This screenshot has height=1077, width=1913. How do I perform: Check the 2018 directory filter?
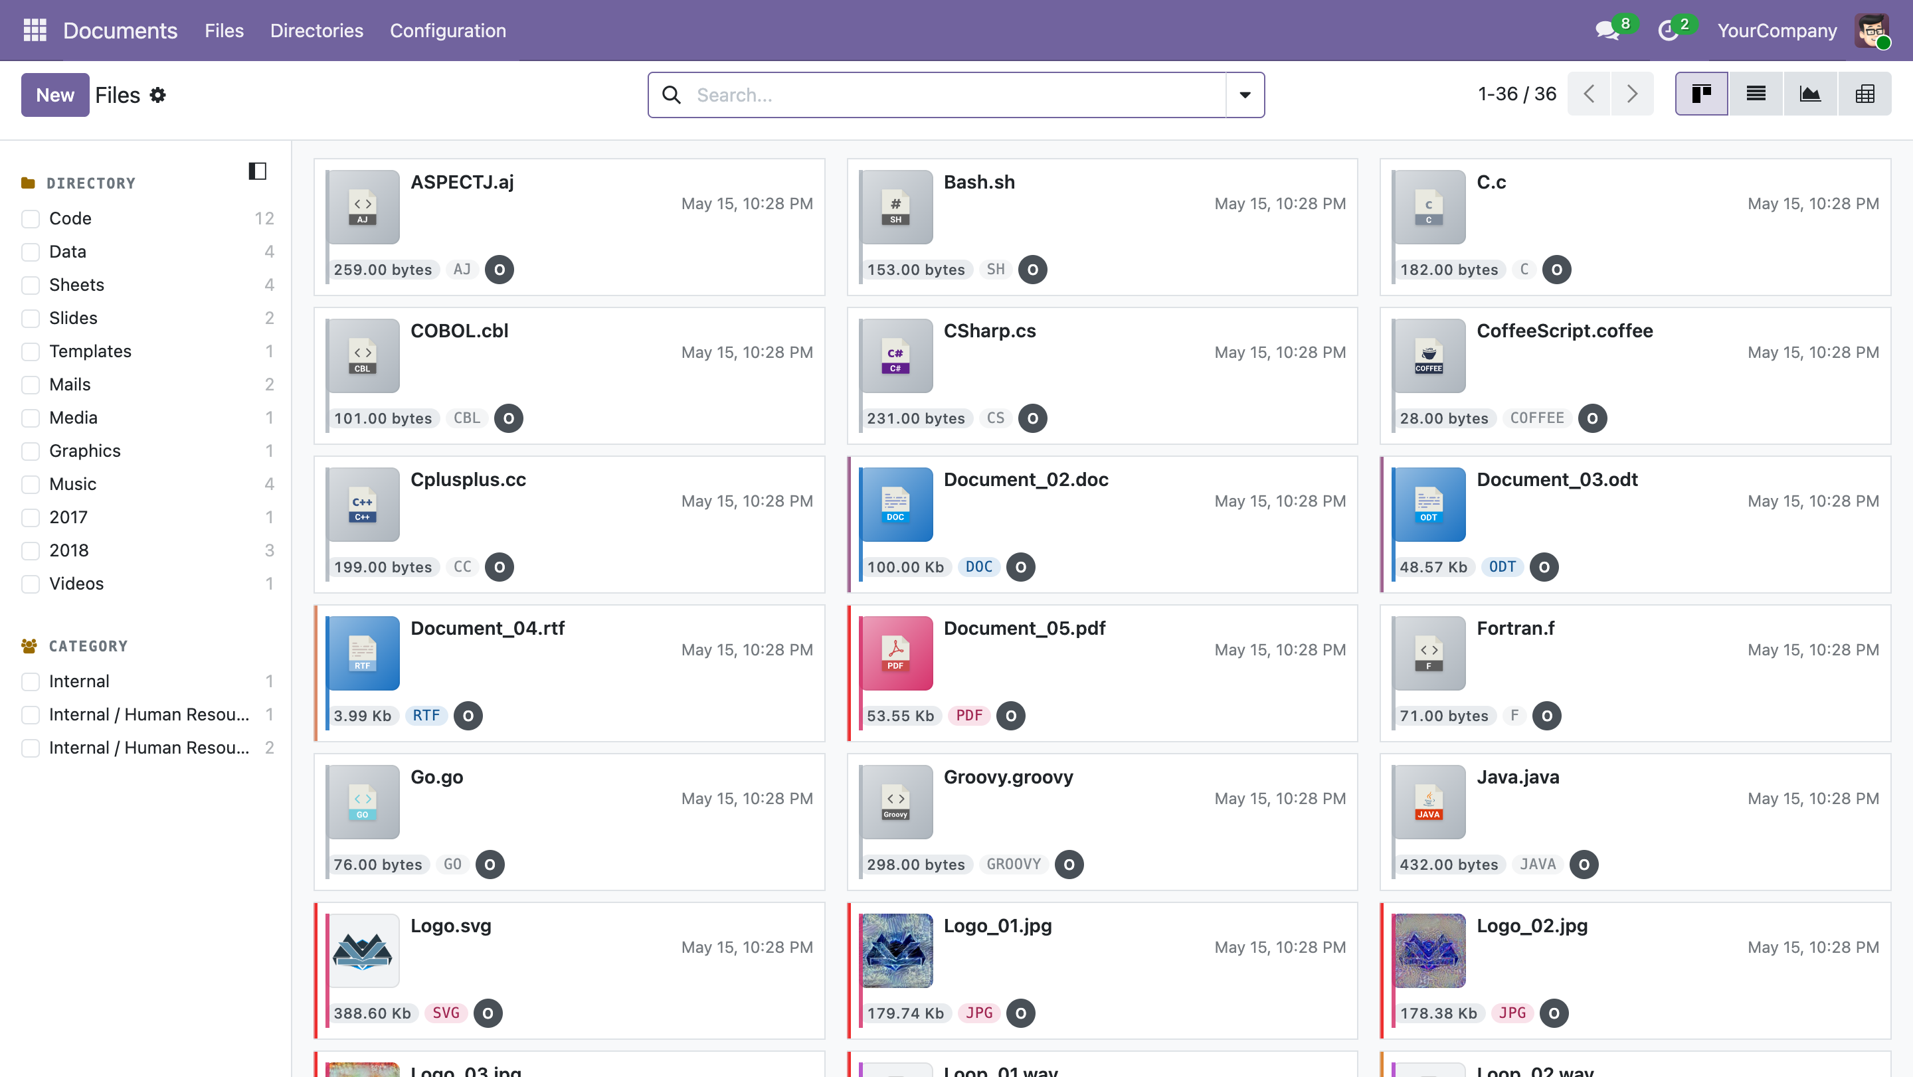(31, 550)
